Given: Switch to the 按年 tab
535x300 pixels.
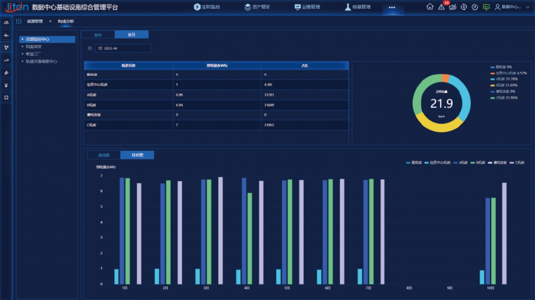Looking at the screenshot, I should click(x=98, y=35).
